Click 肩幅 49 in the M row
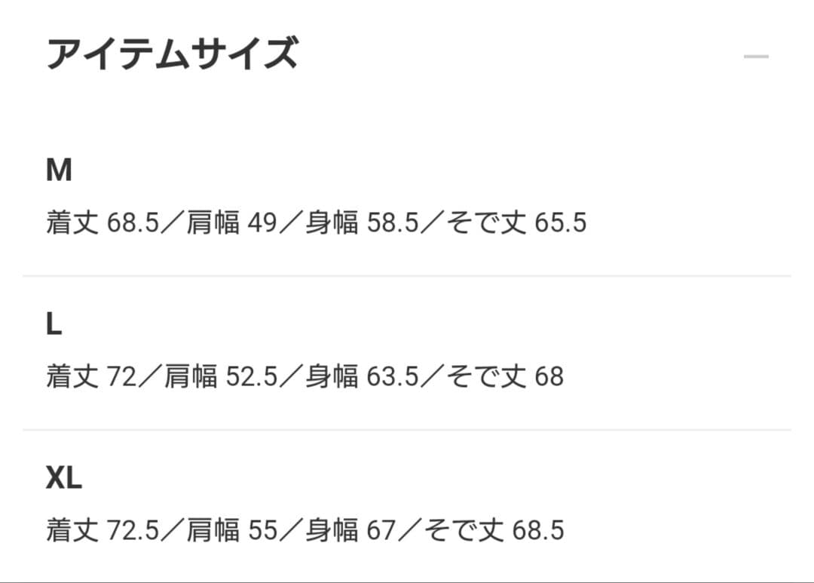 [232, 223]
